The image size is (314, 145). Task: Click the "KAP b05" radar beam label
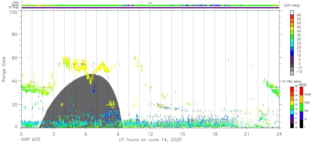[x=30, y=140]
